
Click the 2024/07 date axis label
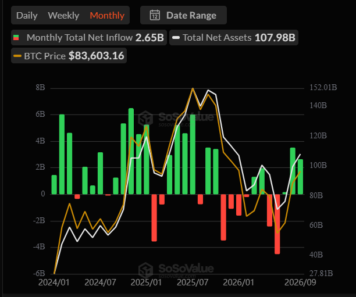click(100, 282)
